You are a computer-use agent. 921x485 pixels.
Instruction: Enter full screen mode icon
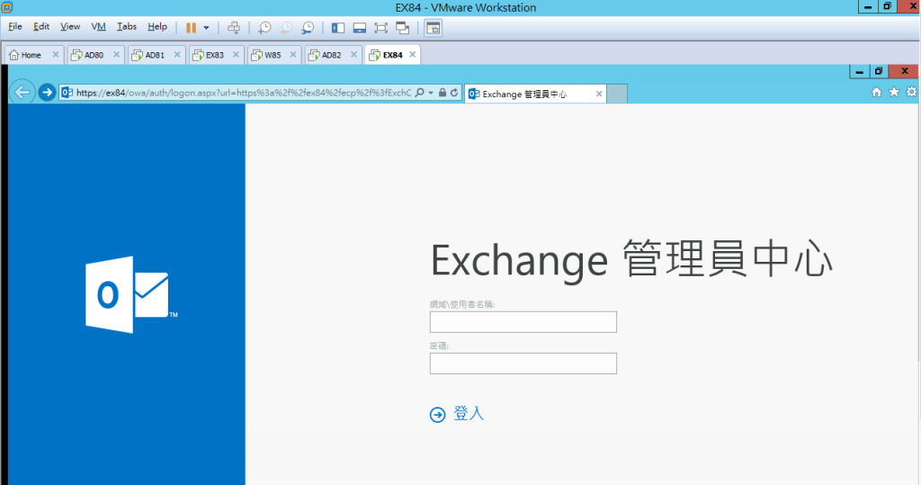pos(380,27)
